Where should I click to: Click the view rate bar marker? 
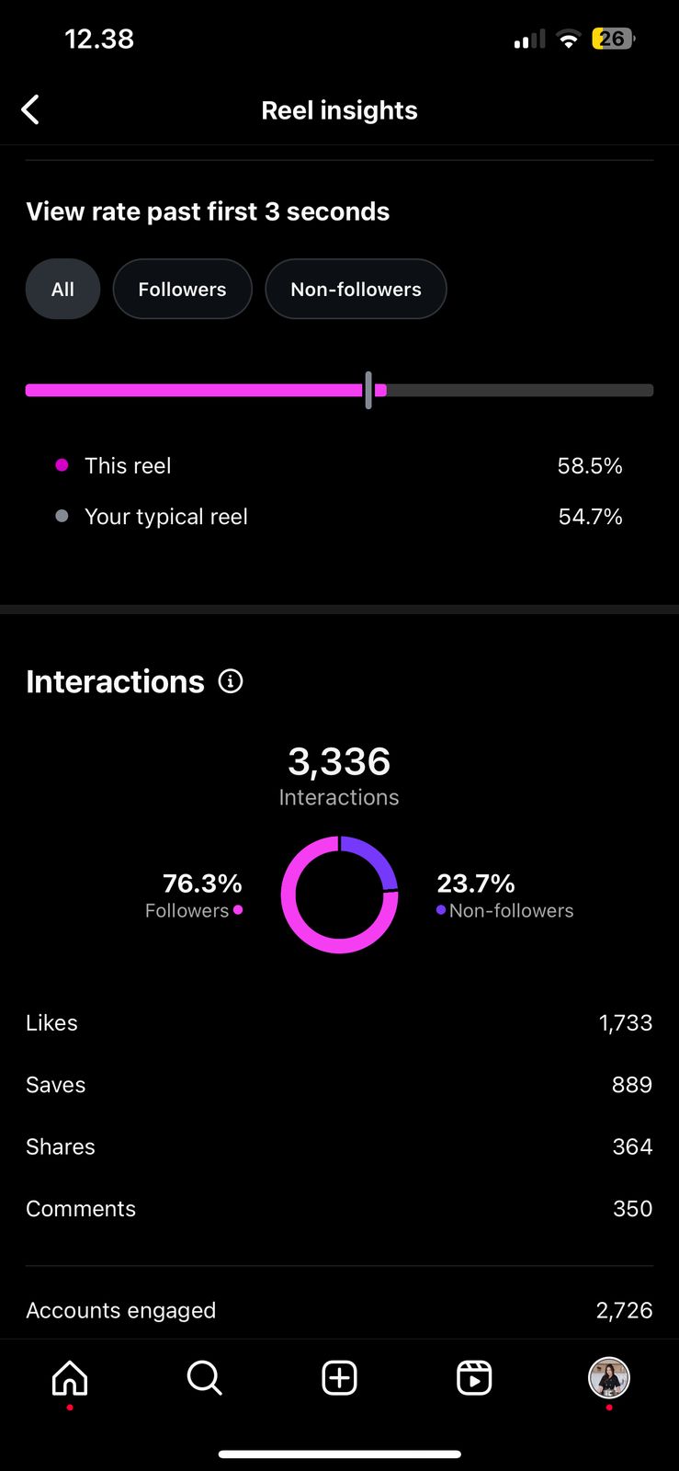(368, 391)
